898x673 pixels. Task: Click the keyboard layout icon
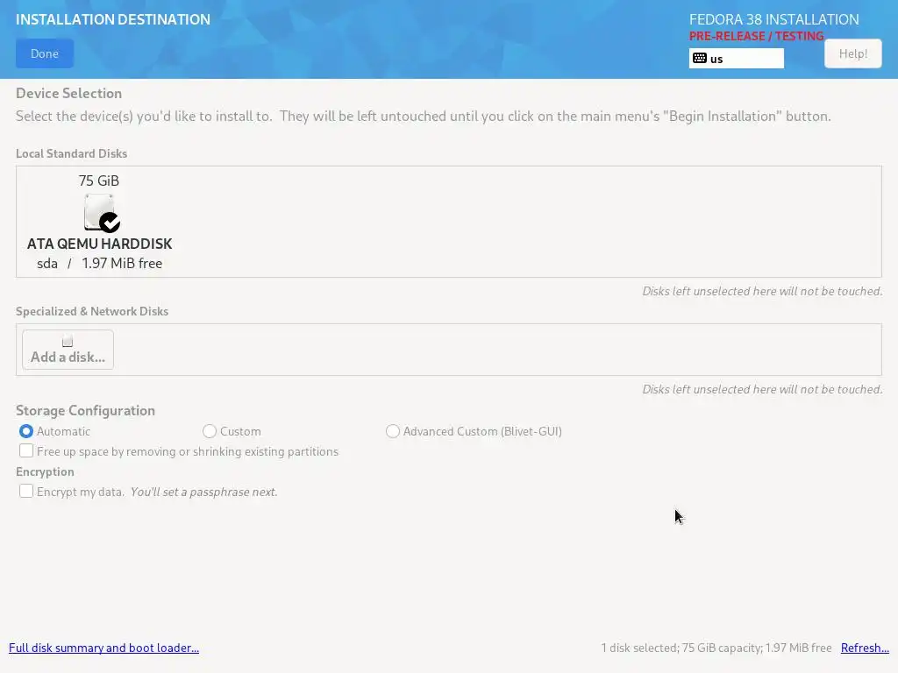point(699,59)
